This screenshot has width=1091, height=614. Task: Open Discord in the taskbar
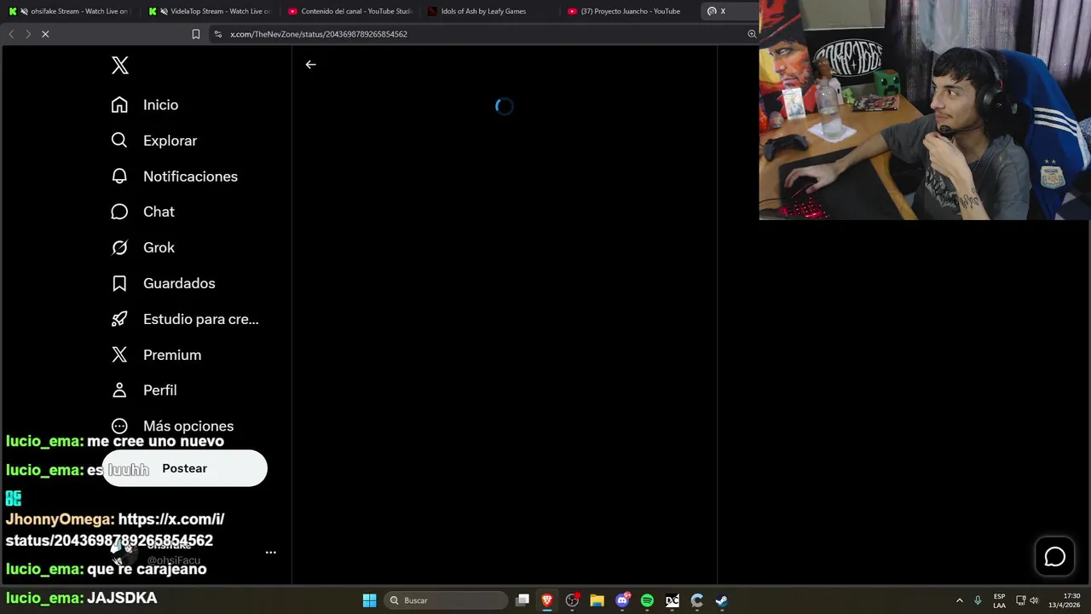tap(622, 600)
